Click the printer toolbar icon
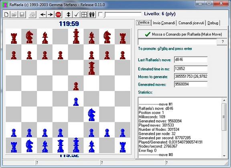 pyautogui.click(x=32, y=14)
